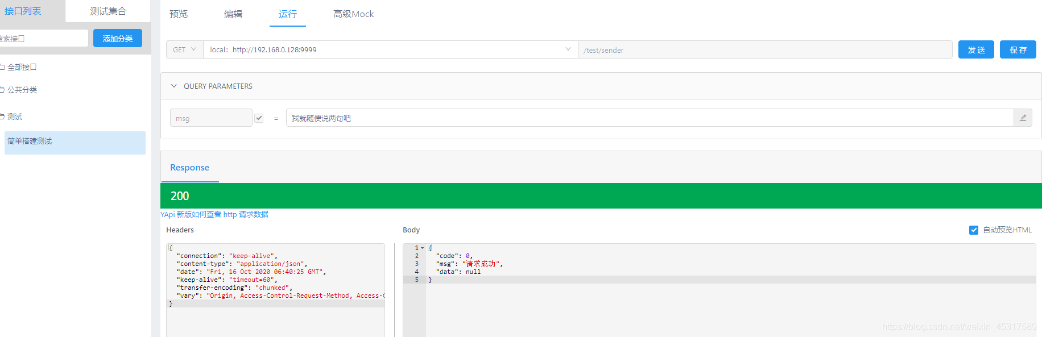Click the 添加分类 button

118,38
